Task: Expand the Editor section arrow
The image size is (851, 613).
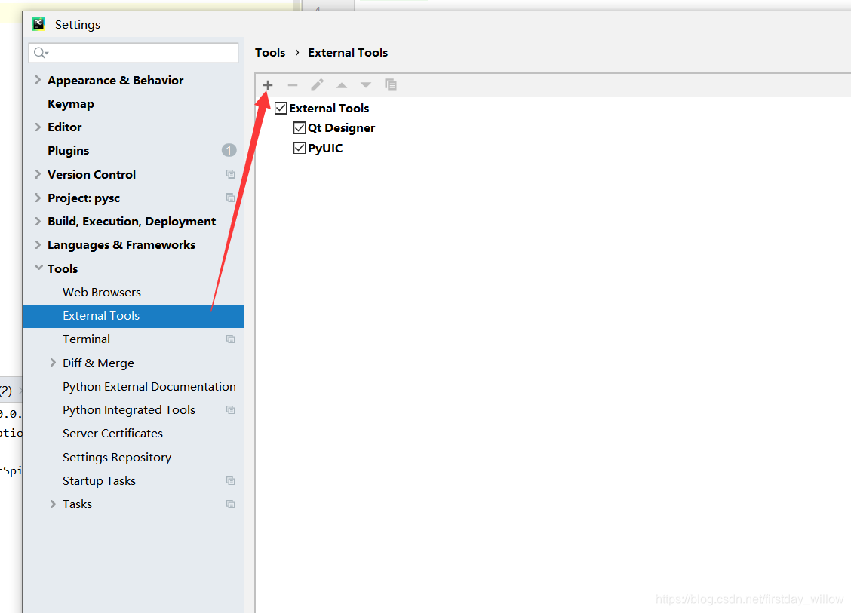Action: point(38,127)
